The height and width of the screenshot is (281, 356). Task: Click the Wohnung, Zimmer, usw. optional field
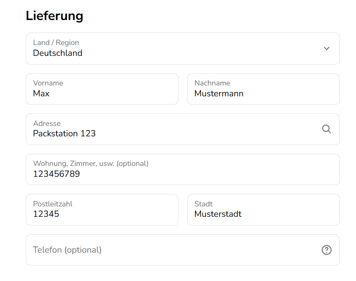click(183, 170)
